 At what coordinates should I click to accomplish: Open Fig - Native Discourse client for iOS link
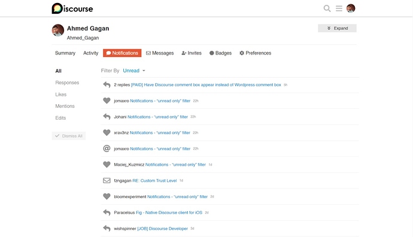[169, 212]
